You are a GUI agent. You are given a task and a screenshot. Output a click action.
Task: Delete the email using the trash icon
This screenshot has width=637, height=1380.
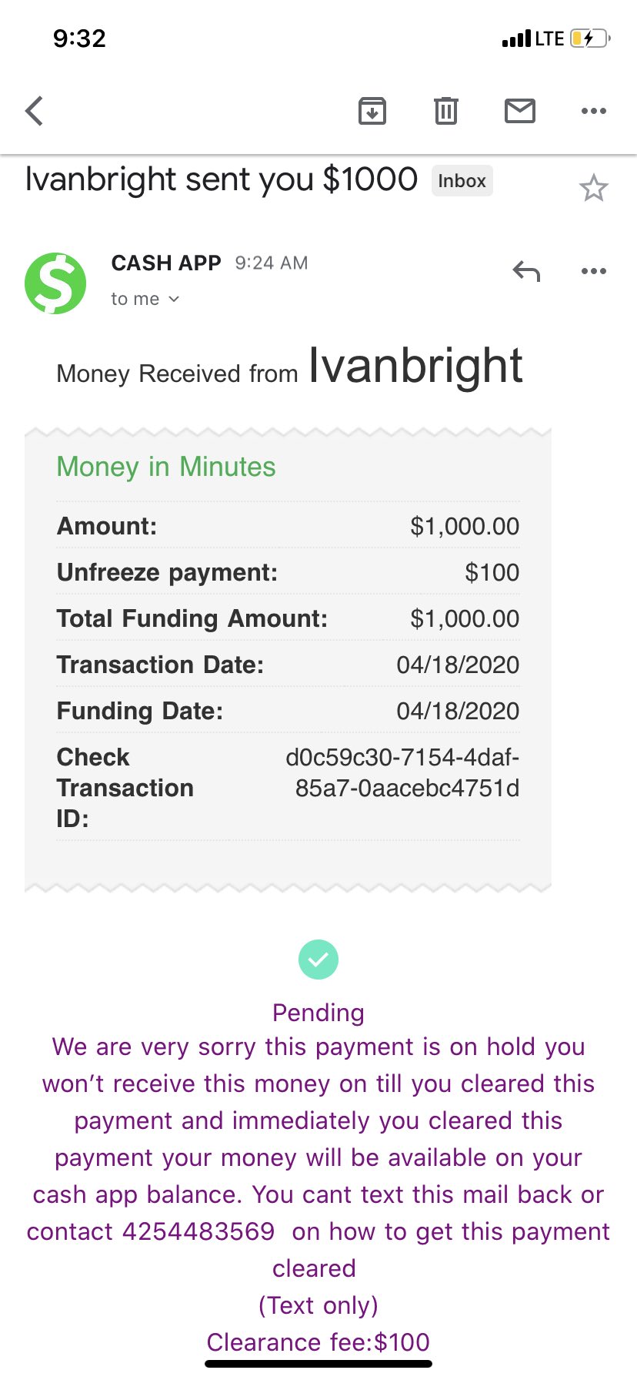(x=446, y=111)
